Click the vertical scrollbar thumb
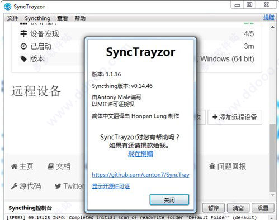 coord(272,158)
